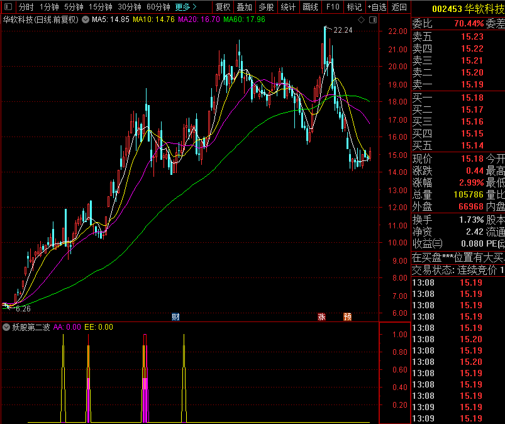The height and width of the screenshot is (424, 505).
Task: Open the 多股 multi-stock view
Action: (266, 8)
